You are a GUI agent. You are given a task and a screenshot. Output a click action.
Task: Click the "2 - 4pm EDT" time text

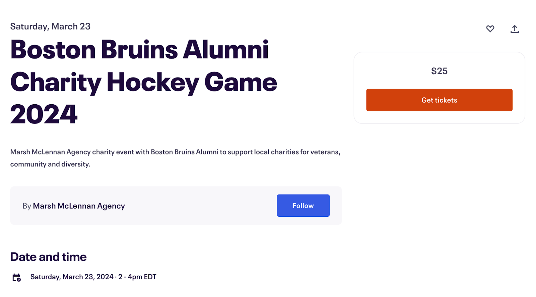(137, 277)
